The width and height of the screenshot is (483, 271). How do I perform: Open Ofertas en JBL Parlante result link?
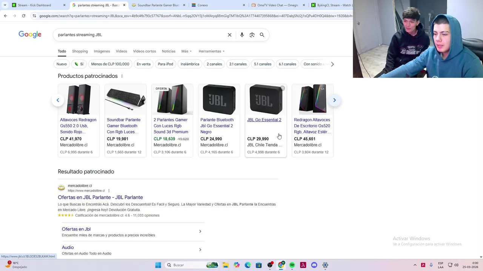(x=100, y=197)
